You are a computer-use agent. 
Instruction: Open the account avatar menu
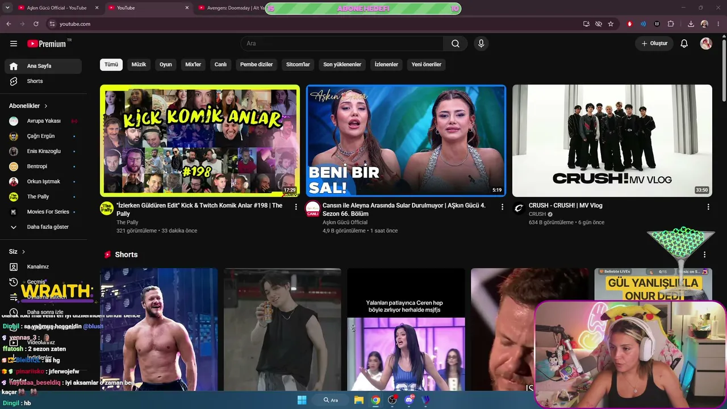tap(706, 44)
